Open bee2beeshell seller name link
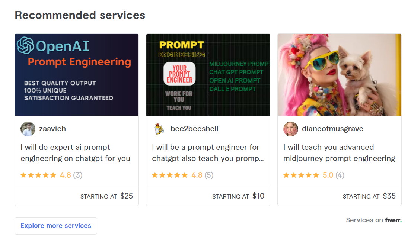The height and width of the screenshot is (248, 411). (x=194, y=129)
